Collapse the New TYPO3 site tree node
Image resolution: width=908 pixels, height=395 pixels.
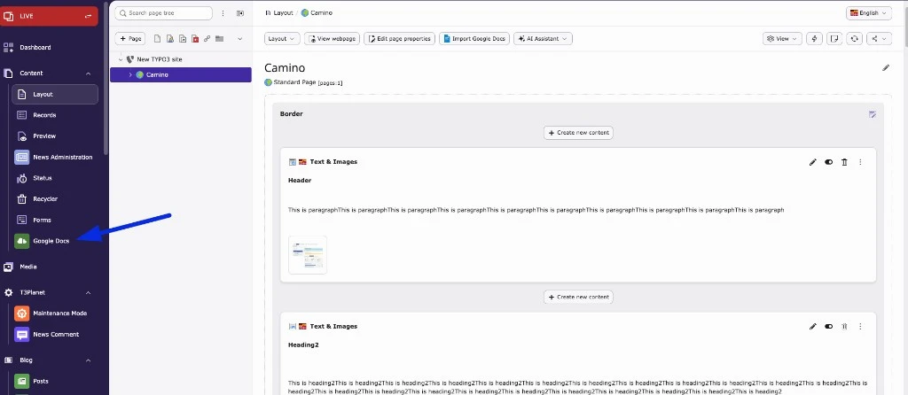[121, 59]
